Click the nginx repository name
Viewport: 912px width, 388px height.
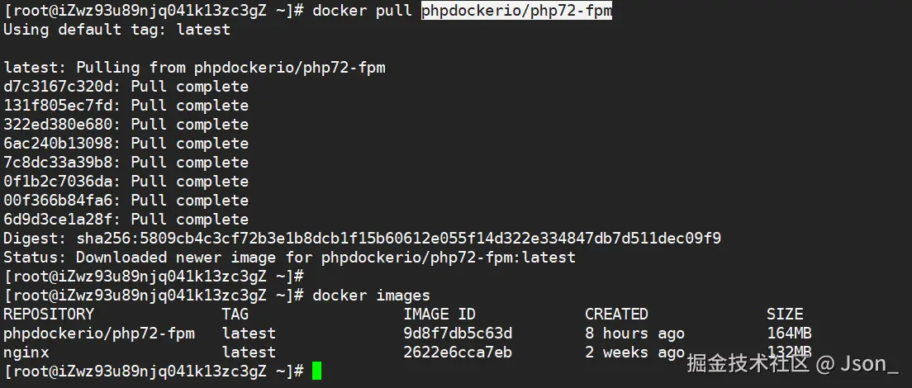click(x=26, y=353)
